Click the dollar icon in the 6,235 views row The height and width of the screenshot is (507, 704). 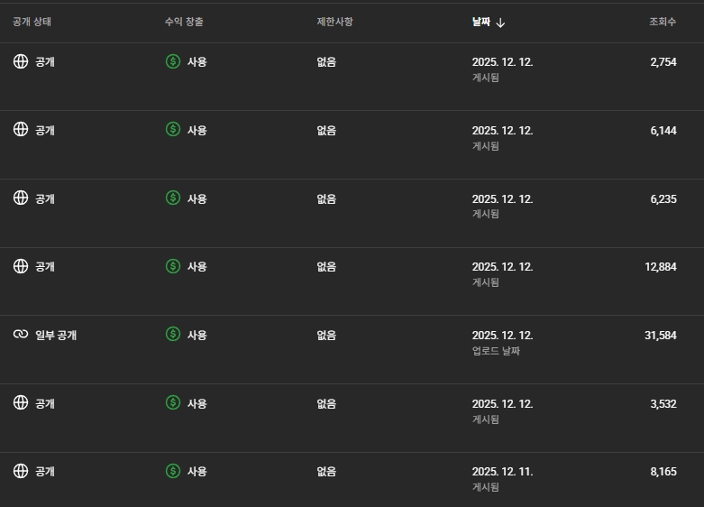(x=173, y=198)
